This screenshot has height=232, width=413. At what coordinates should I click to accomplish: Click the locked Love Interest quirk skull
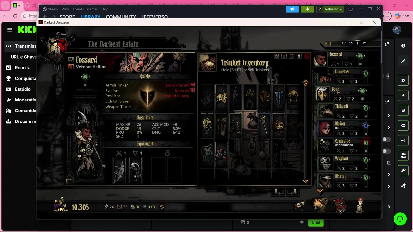(x=192, y=85)
